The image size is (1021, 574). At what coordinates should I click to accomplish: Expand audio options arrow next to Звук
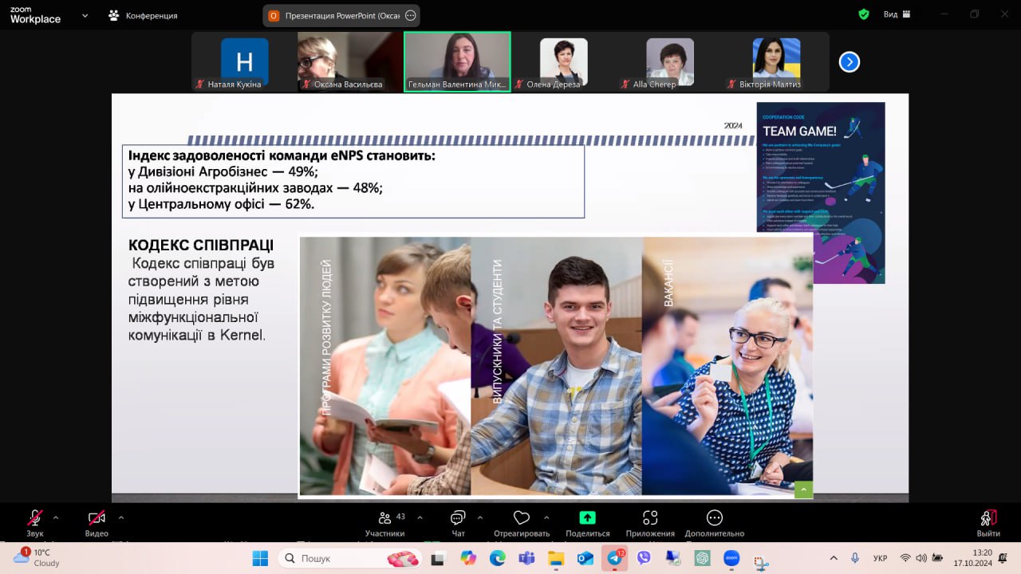click(56, 517)
